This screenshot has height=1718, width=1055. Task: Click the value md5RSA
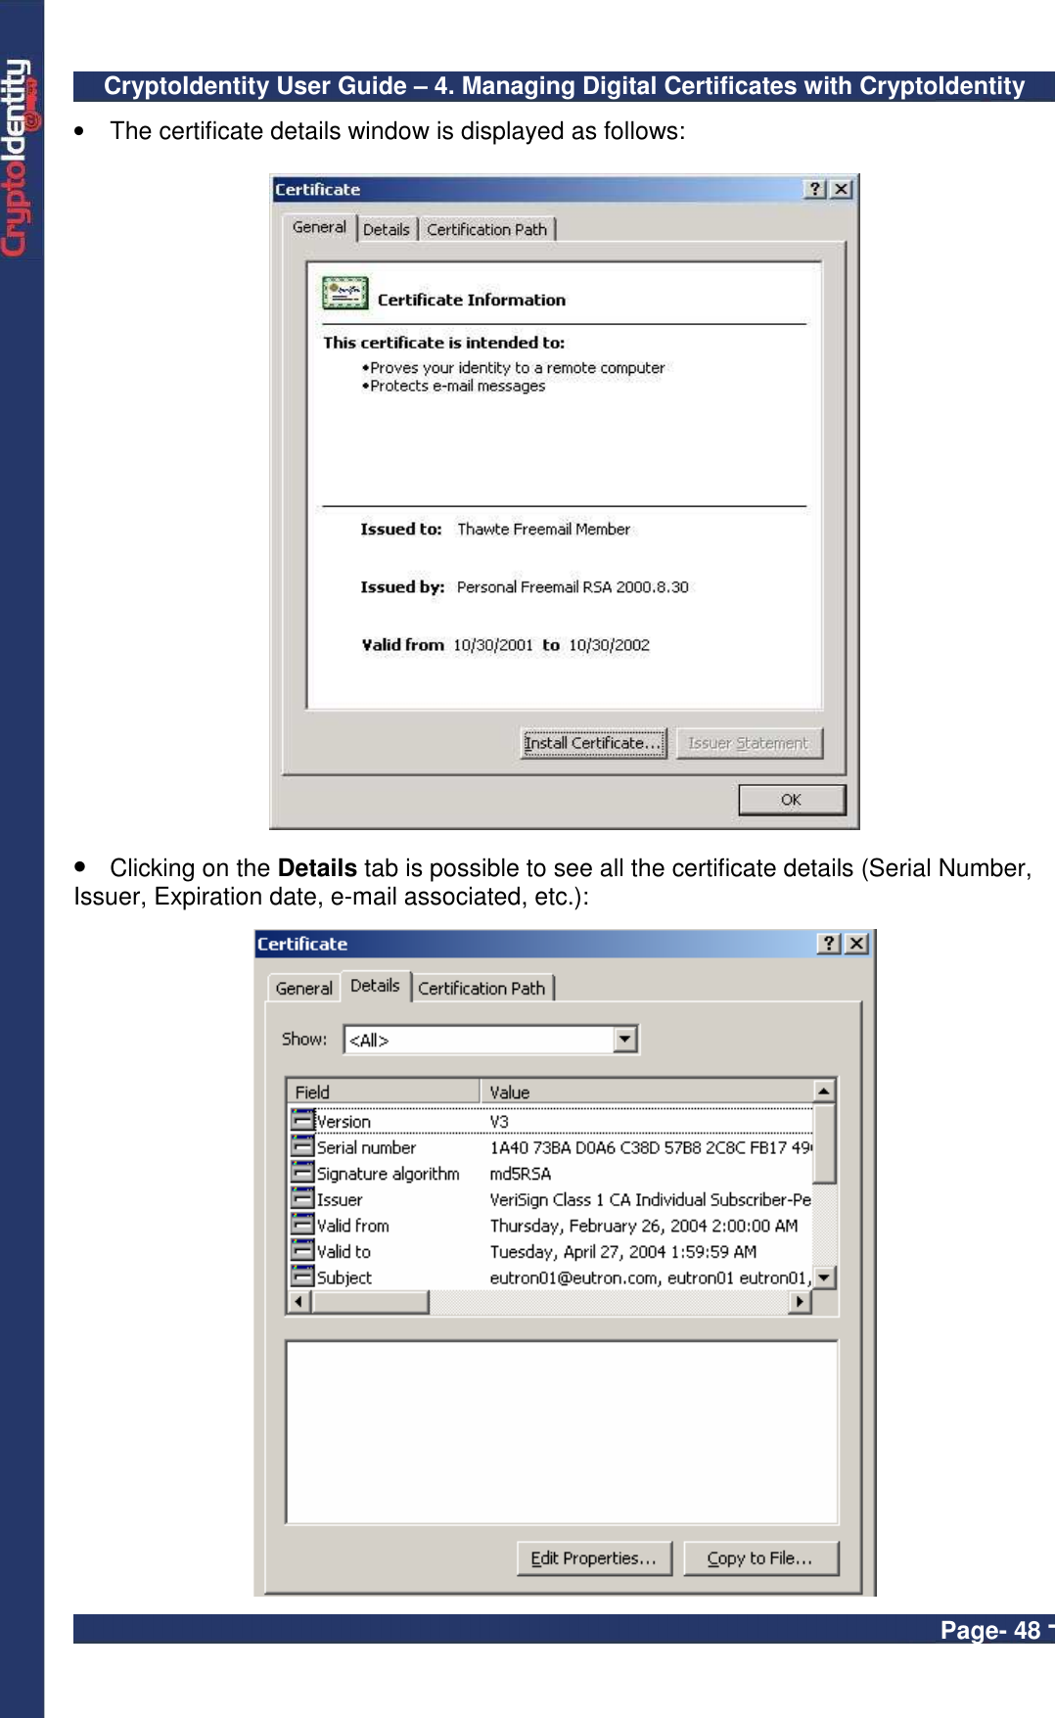[521, 1173]
